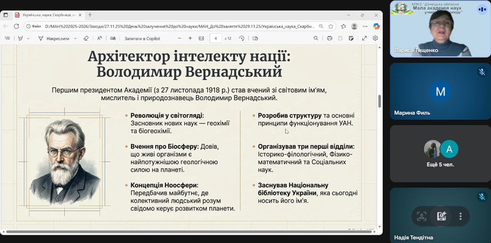Click the read aloud icon
This screenshot has height=243, width=491.
click(100, 38)
